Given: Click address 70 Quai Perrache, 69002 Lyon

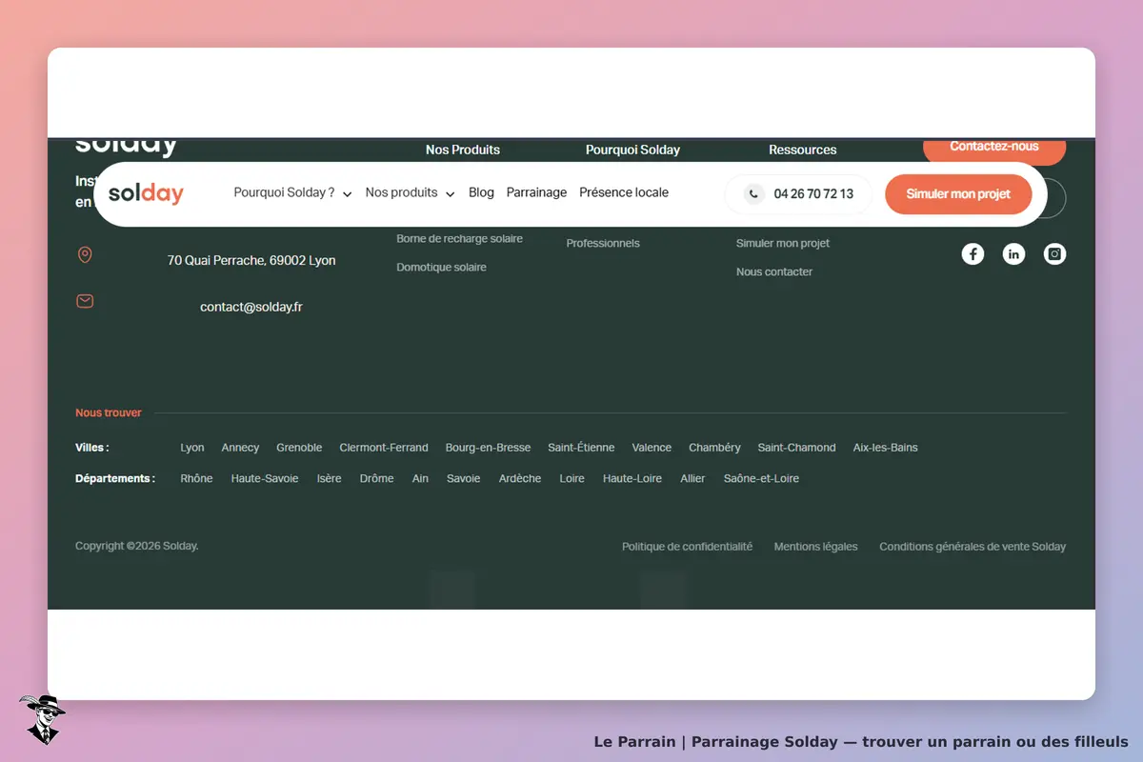Looking at the screenshot, I should pos(251,260).
